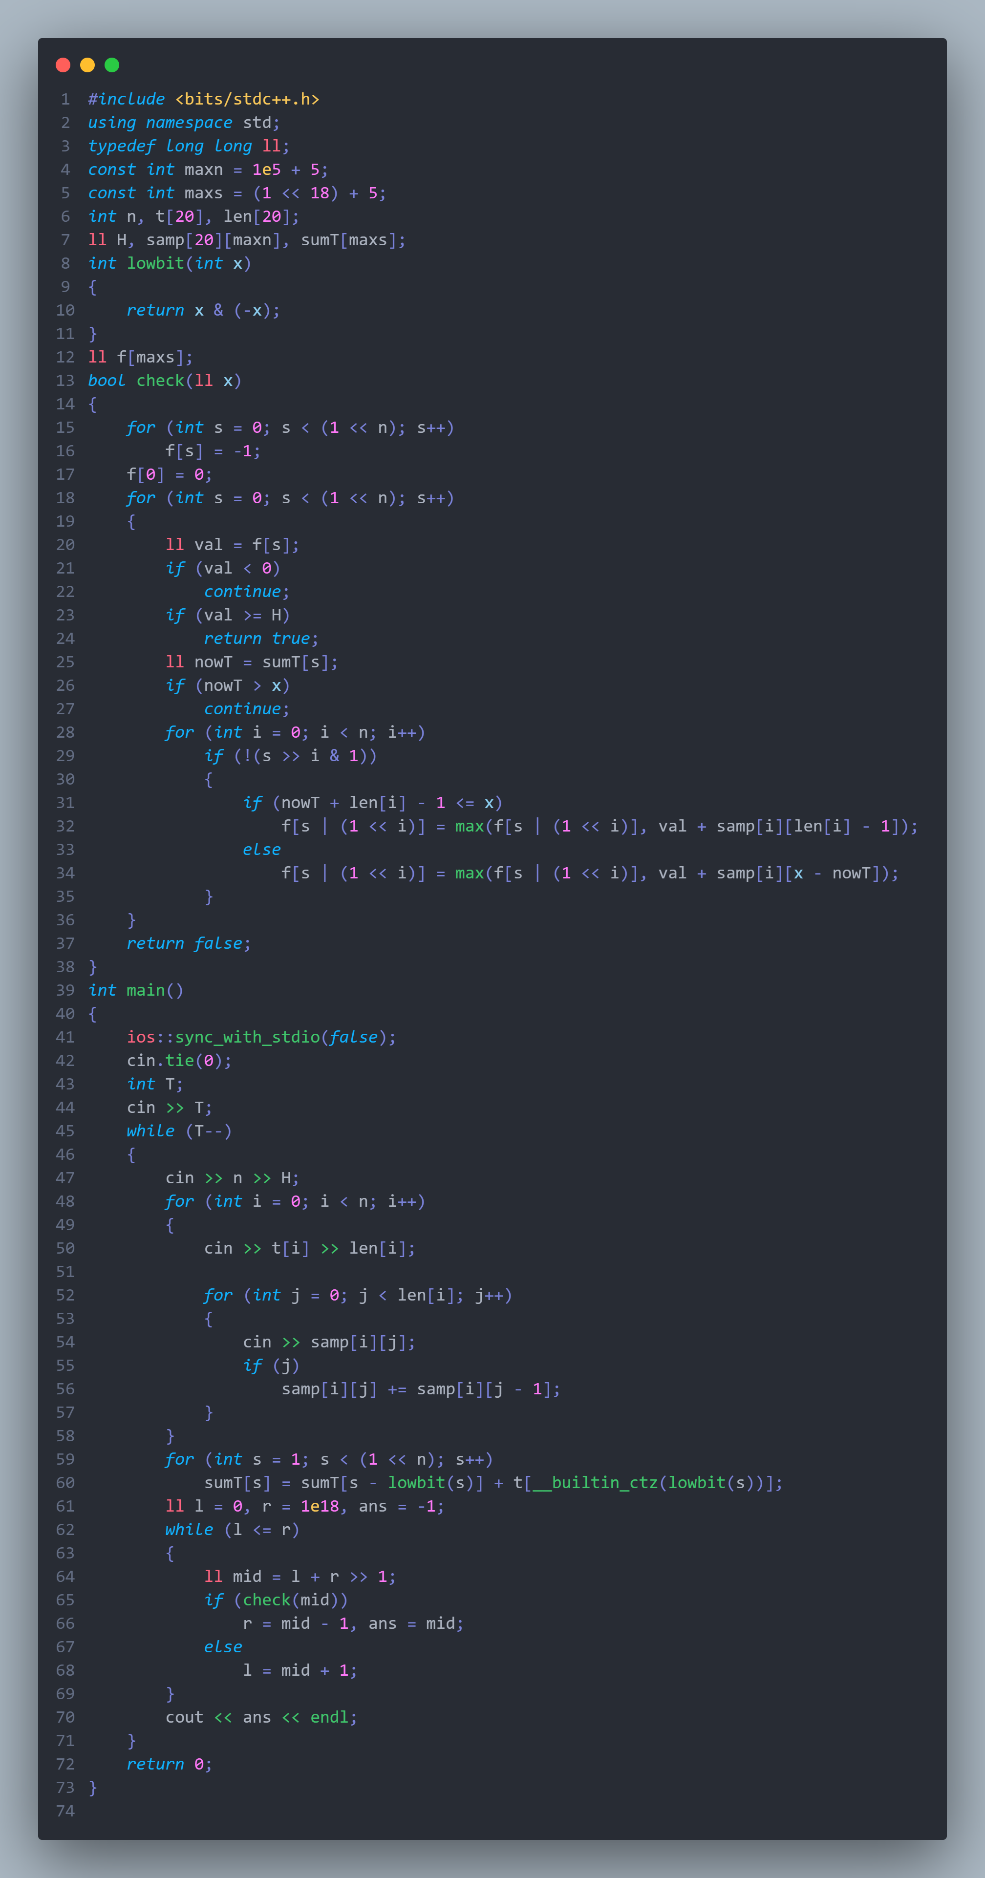
Task: Click line number 39 in gutter
Action: tap(65, 990)
